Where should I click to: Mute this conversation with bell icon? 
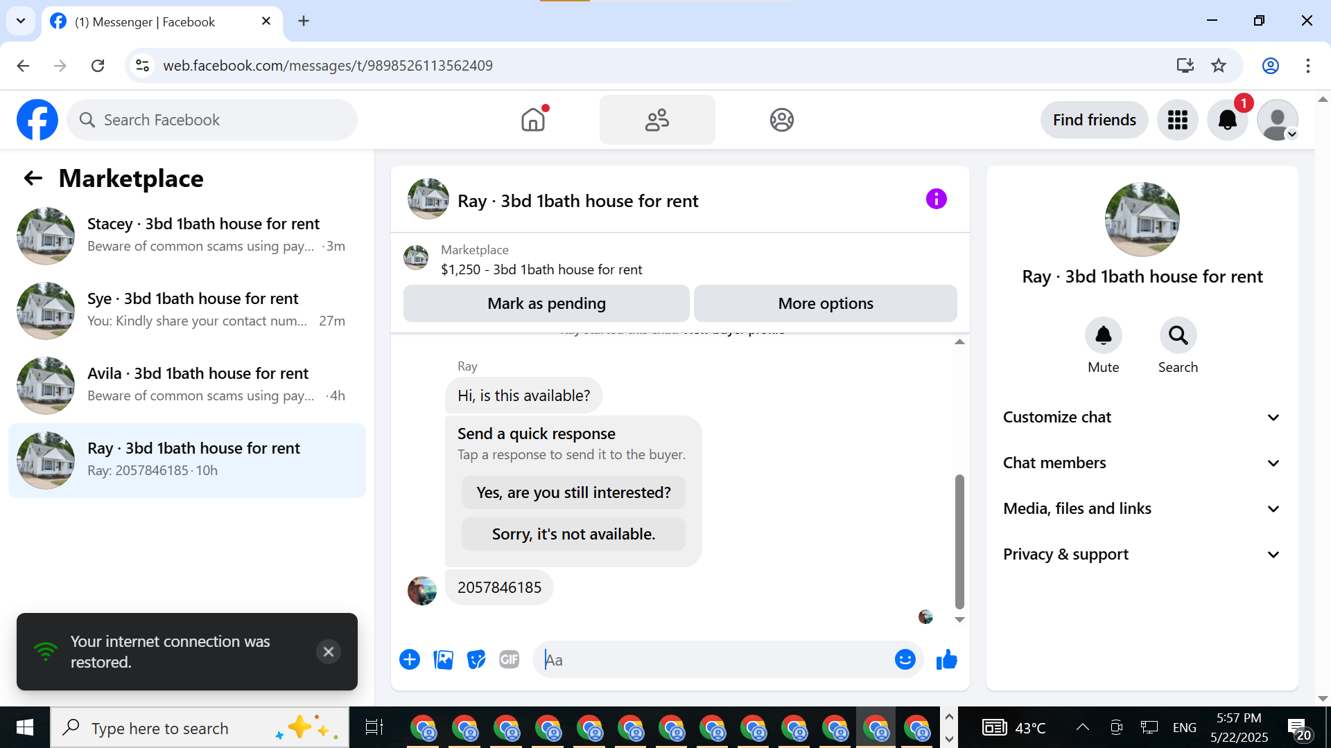1103,336
